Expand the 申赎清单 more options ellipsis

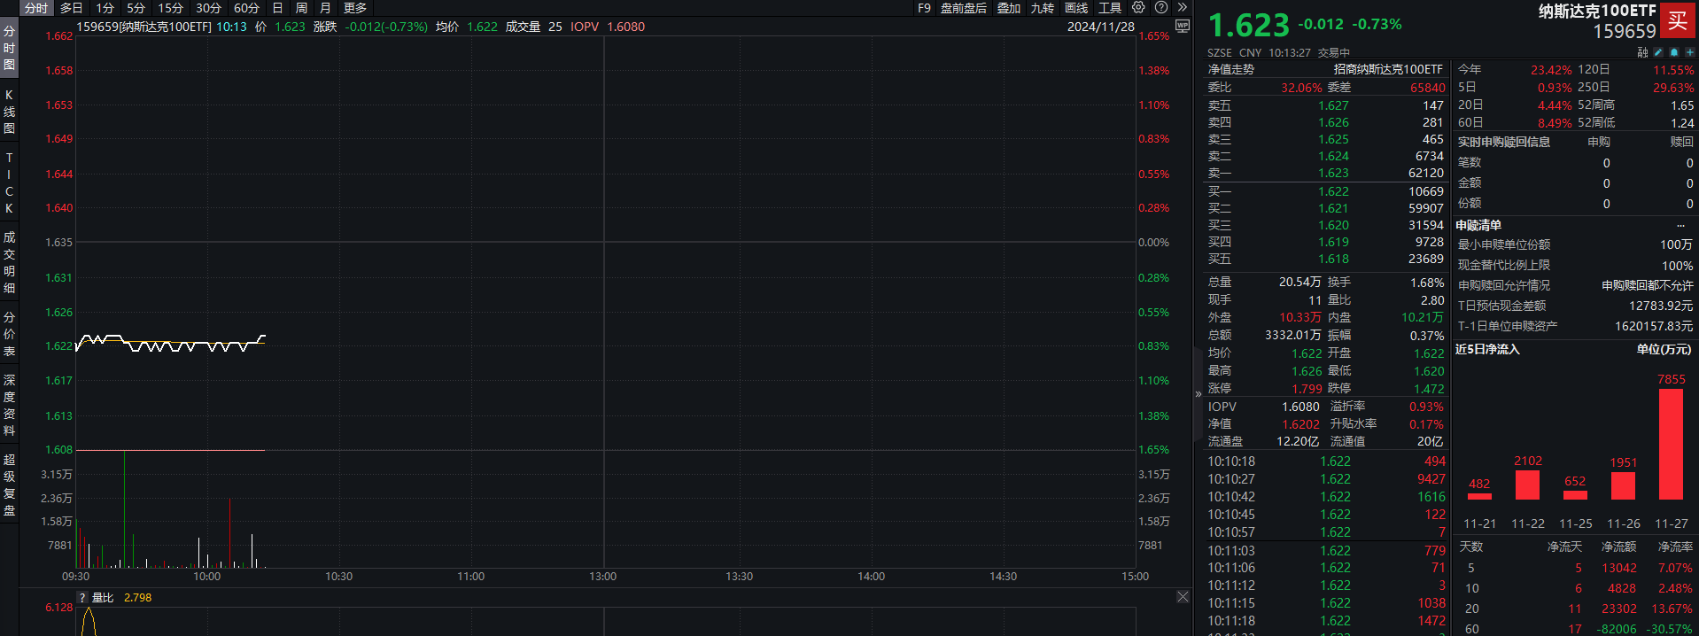tap(1680, 225)
